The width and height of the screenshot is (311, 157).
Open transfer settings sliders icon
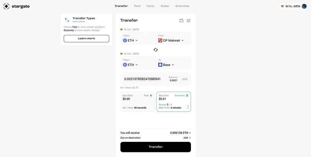tap(189, 21)
